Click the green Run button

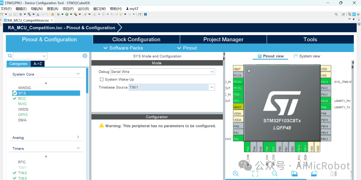(67, 14)
